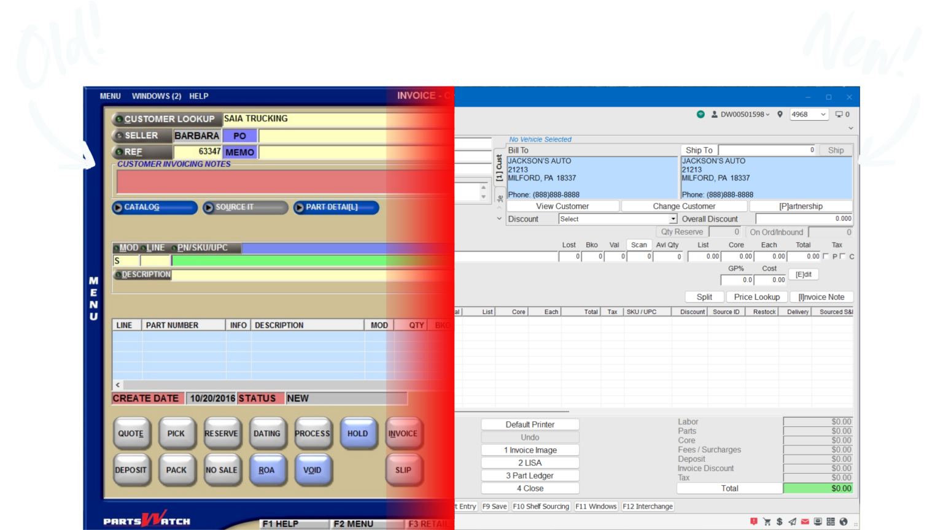The width and height of the screenshot is (943, 530).
Task: Click the Price Lookup button
Action: [756, 297]
